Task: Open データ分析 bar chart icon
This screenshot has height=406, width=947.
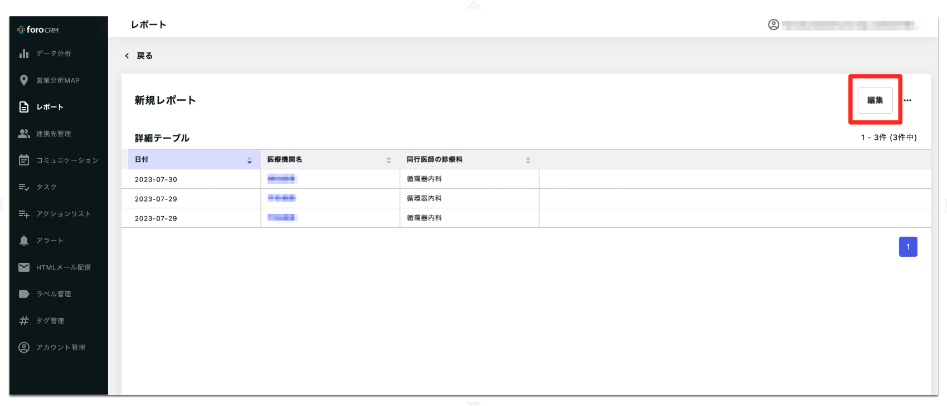Action: (x=24, y=53)
